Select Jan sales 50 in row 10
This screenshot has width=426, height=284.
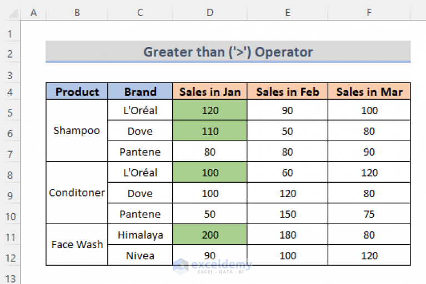[210, 214]
